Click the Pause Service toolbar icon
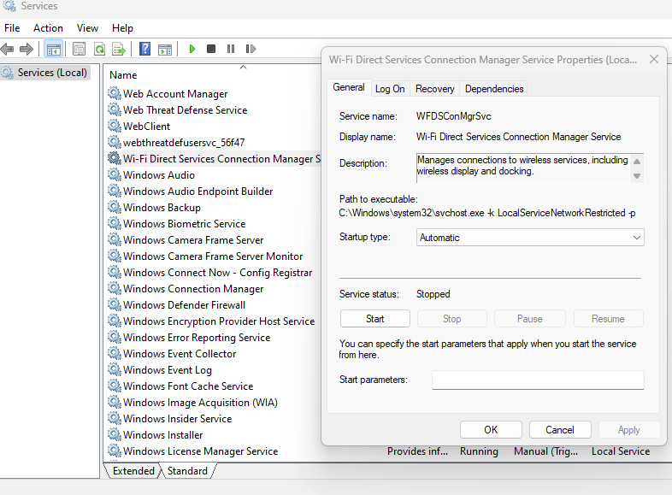The height and width of the screenshot is (495, 672). [x=231, y=49]
